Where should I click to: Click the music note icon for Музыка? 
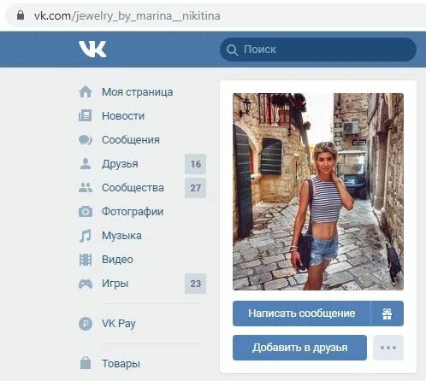click(86, 236)
